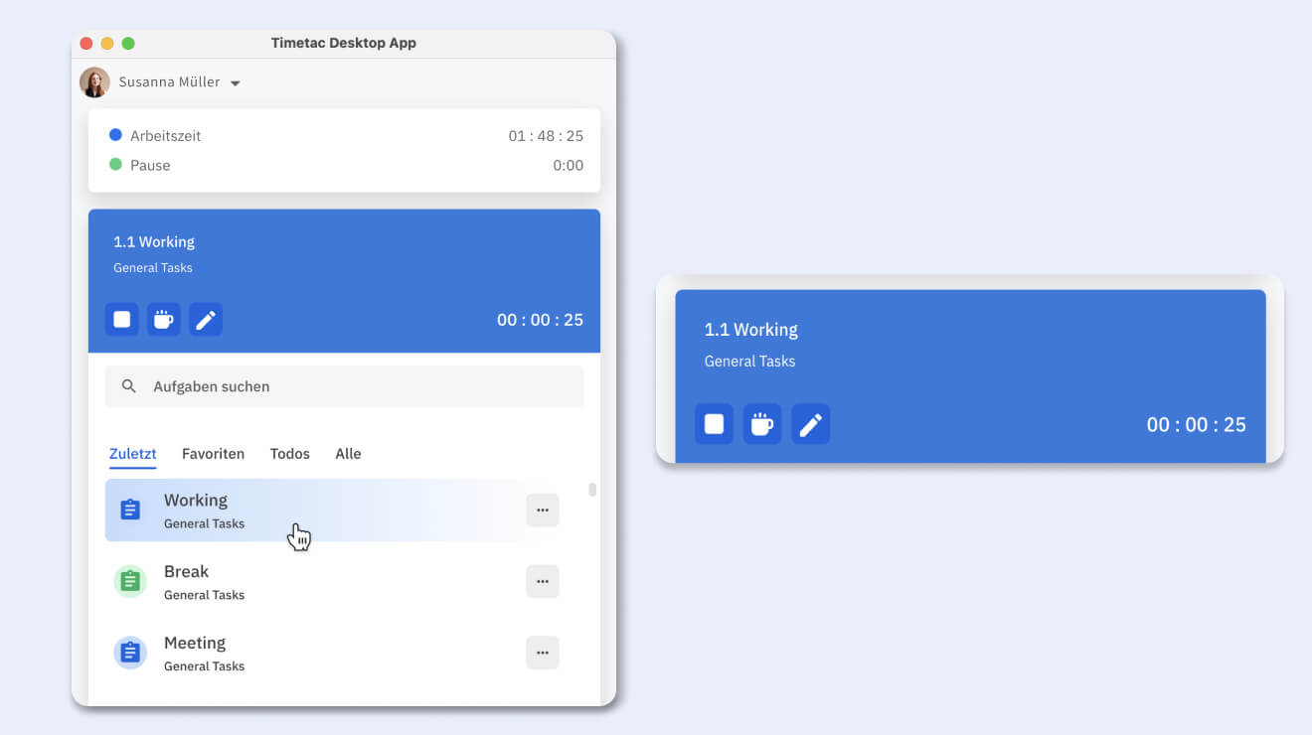Edit the current task using the pencil icon

[x=206, y=320]
